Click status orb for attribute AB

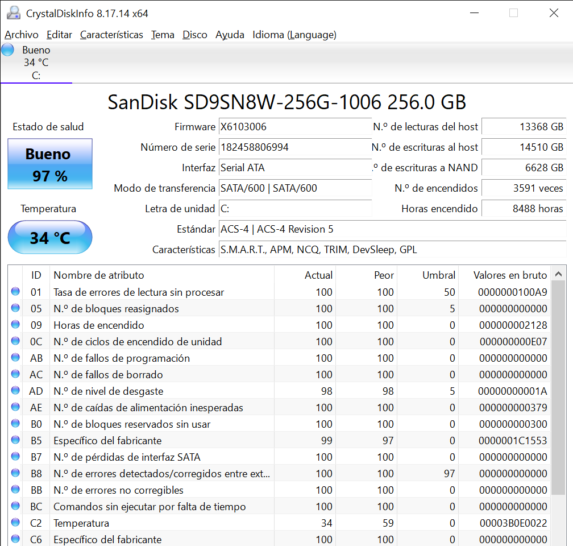(x=15, y=357)
